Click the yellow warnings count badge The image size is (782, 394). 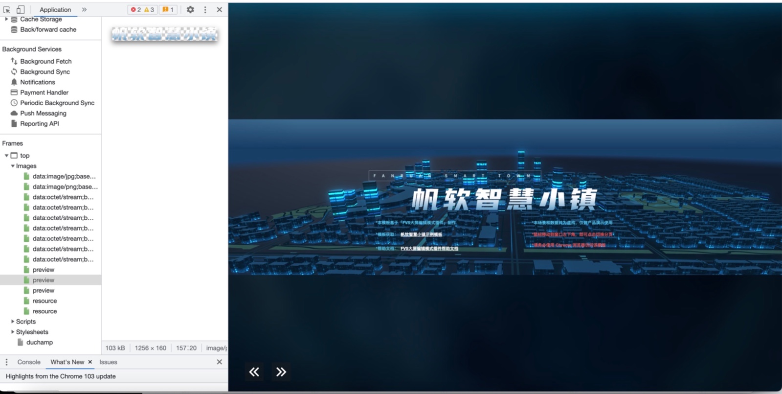click(x=149, y=9)
